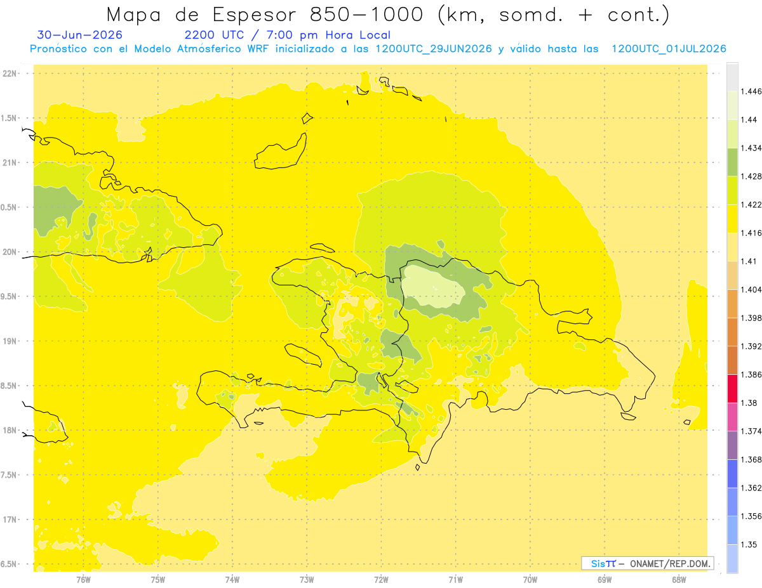
Task: Click the '17N' latitude label
Action: 10,519
